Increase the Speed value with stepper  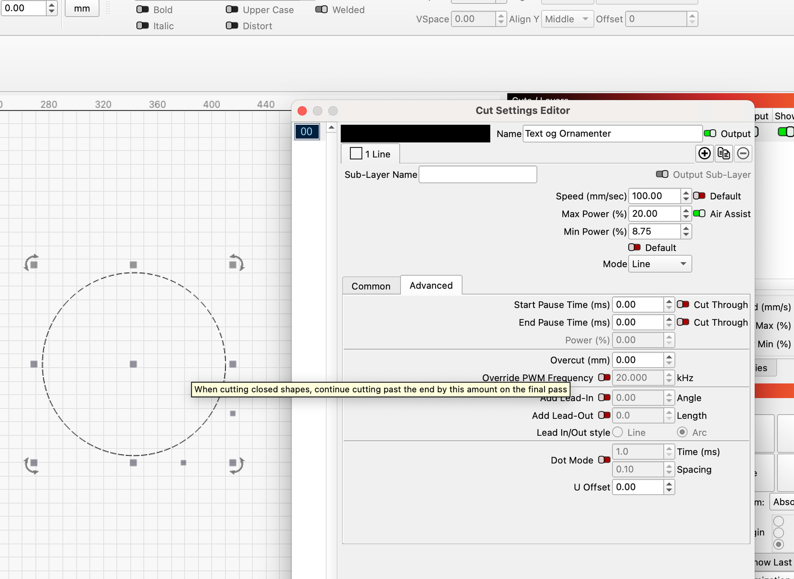pyautogui.click(x=686, y=193)
